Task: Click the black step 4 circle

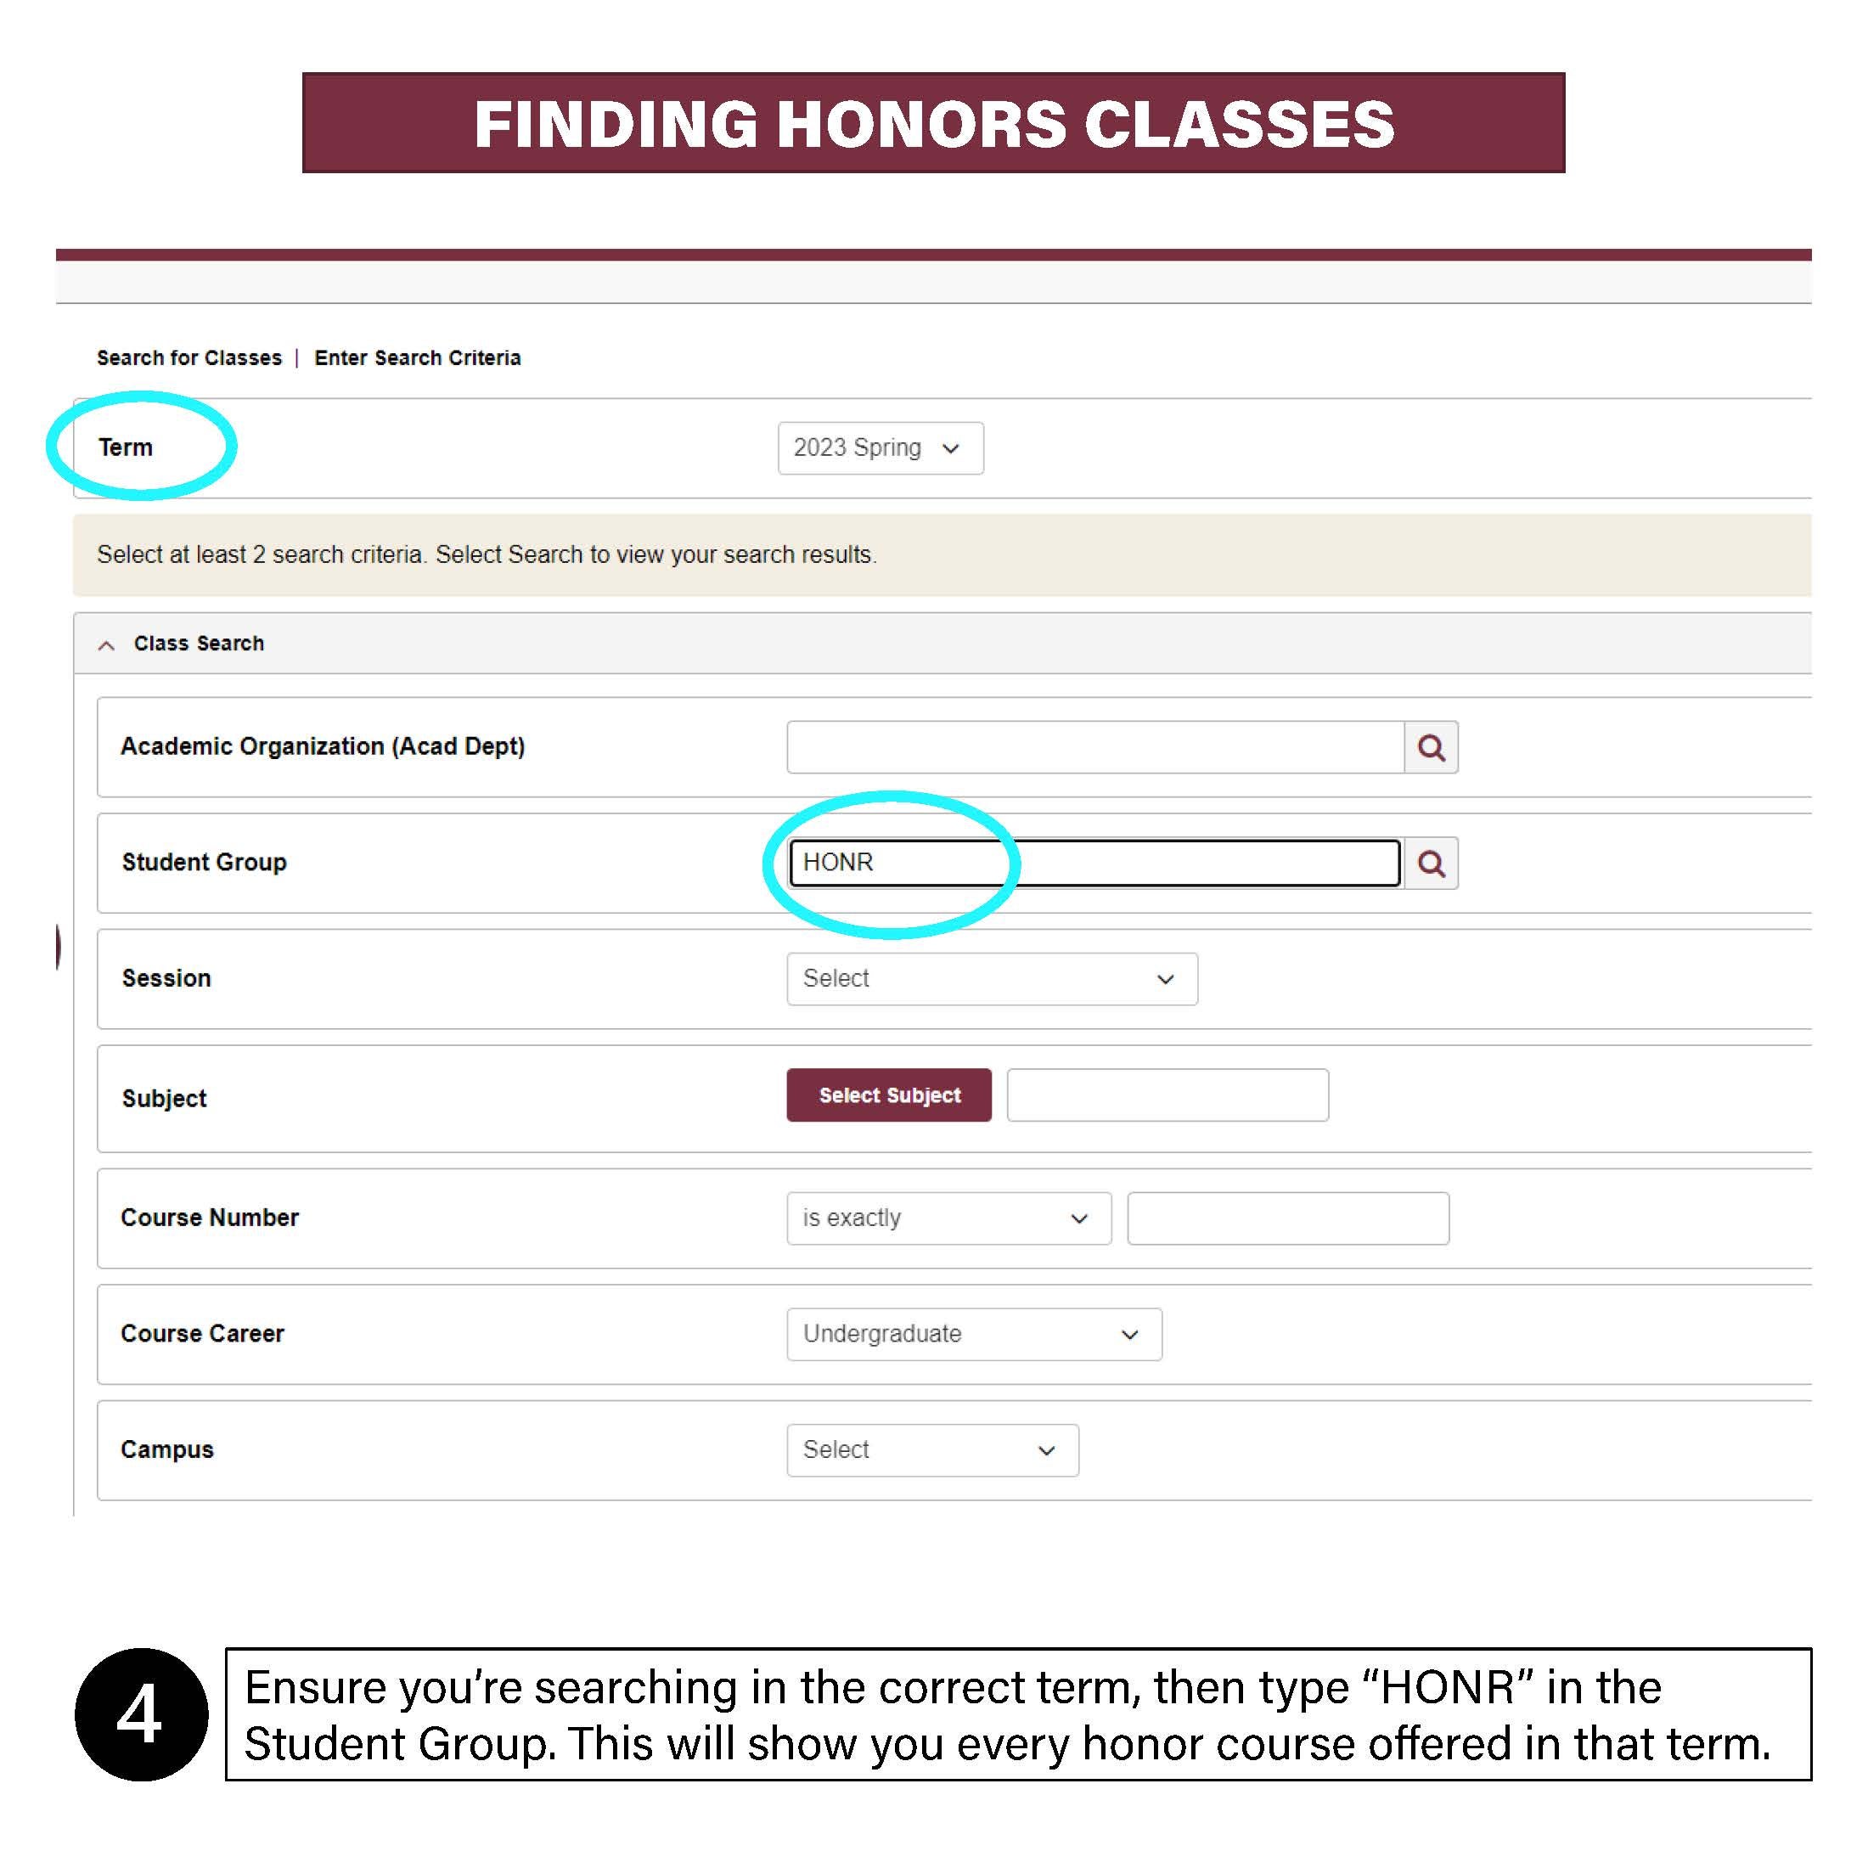Action: (141, 1714)
